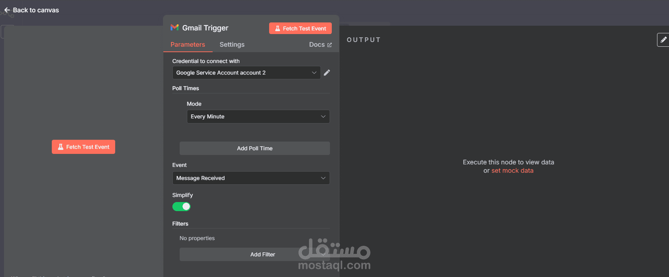Open the Docs external link
The image size is (669, 277).
click(x=320, y=45)
